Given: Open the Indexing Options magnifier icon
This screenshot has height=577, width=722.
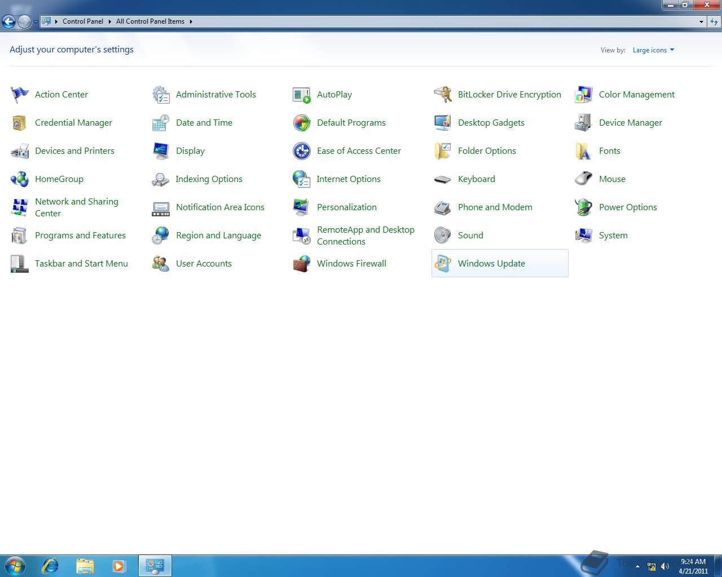Looking at the screenshot, I should (x=161, y=179).
